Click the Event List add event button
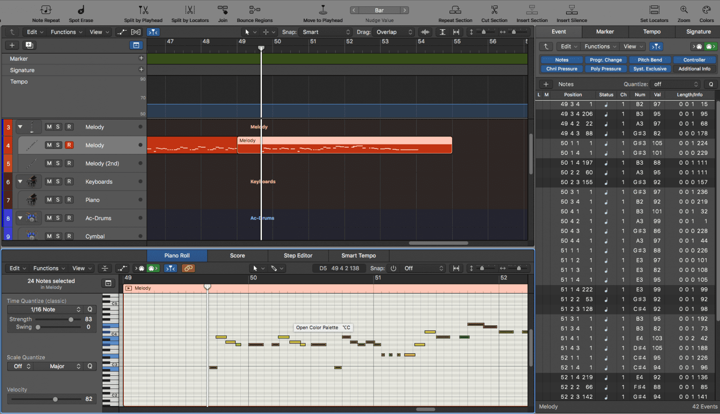The height and width of the screenshot is (414, 720). point(546,84)
